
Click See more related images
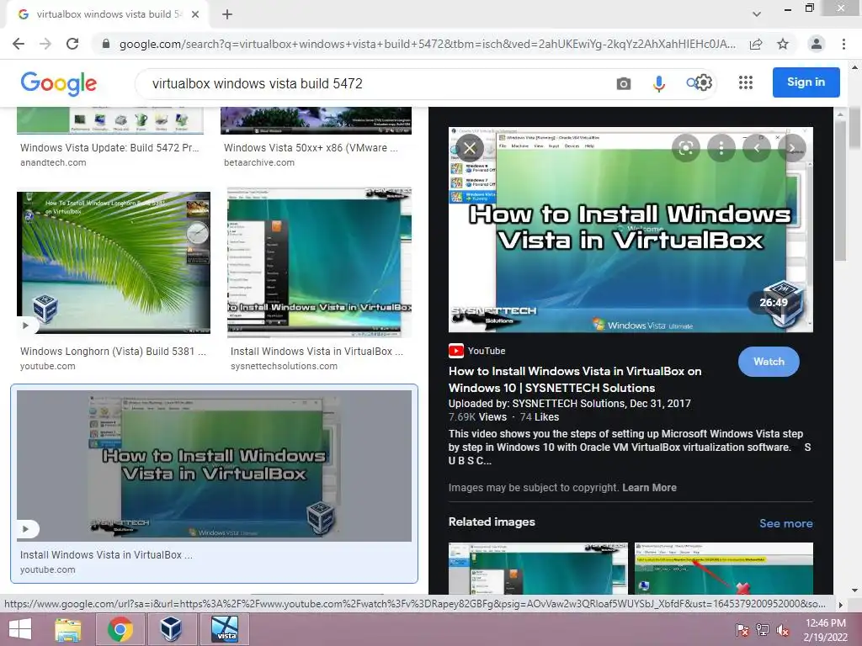(x=786, y=523)
